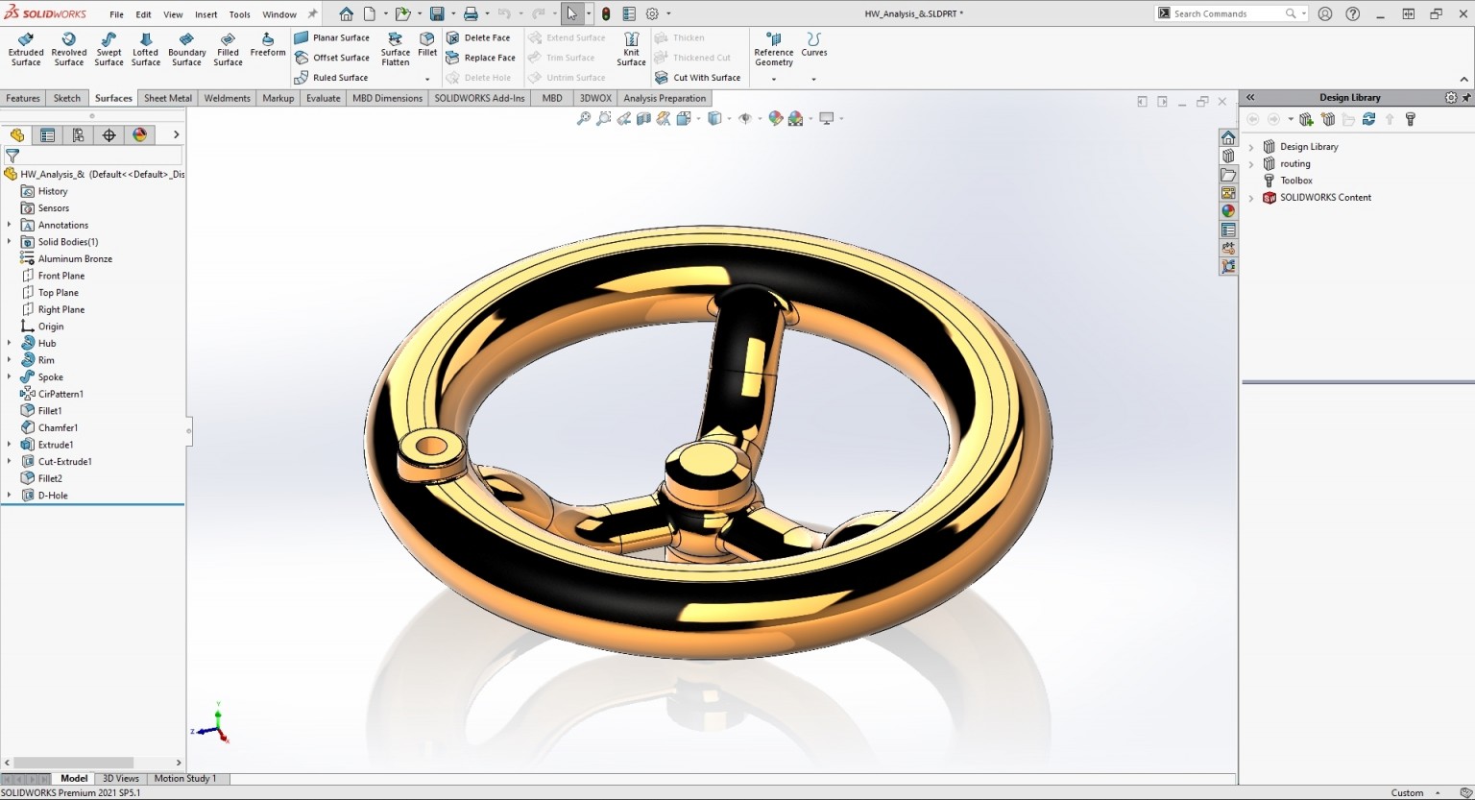
Task: Select the Zoom to Fit view icon
Action: point(584,118)
